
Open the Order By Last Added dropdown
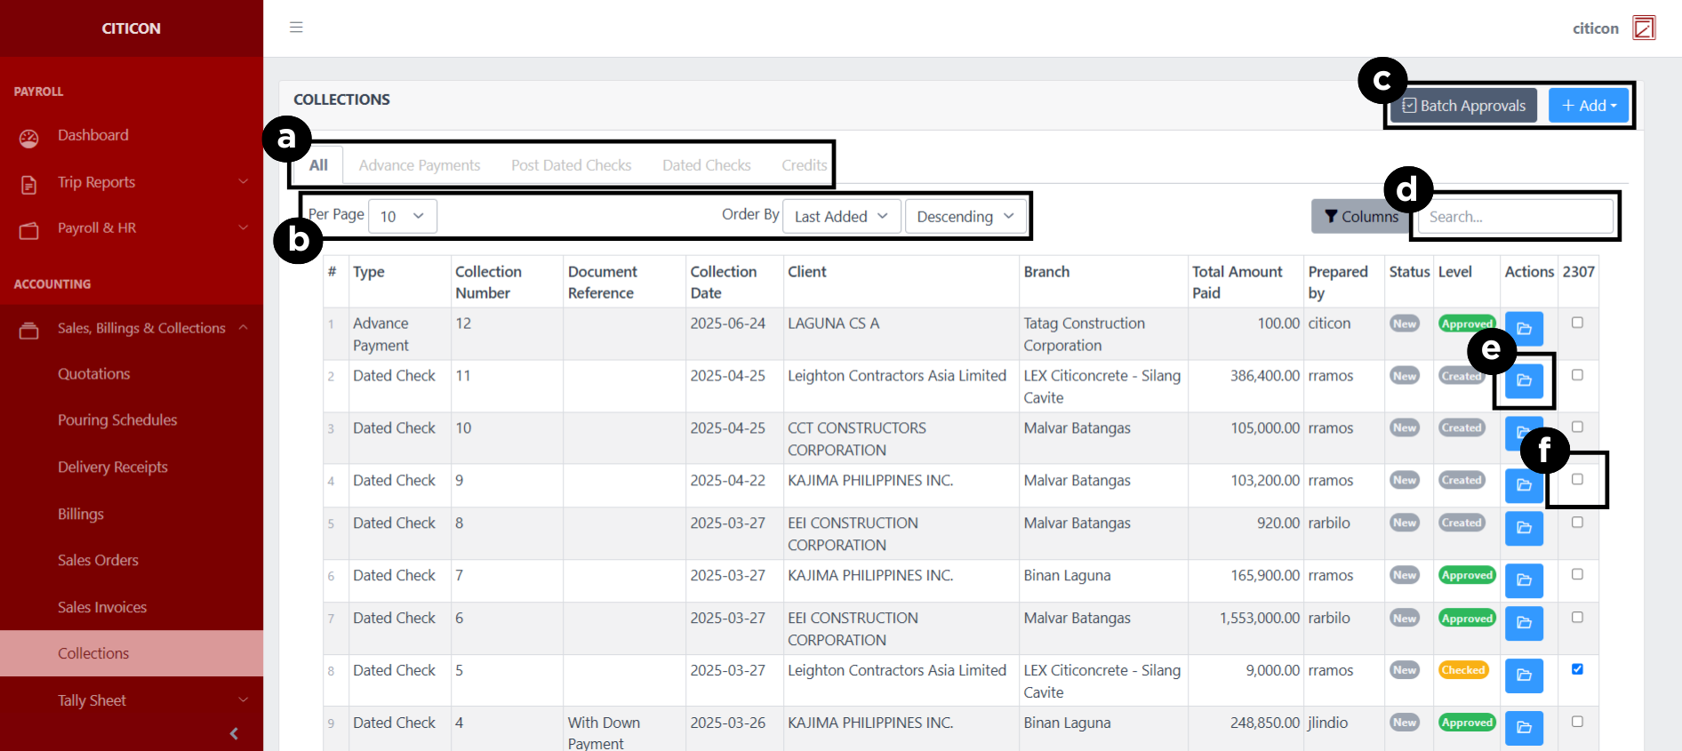(x=841, y=216)
